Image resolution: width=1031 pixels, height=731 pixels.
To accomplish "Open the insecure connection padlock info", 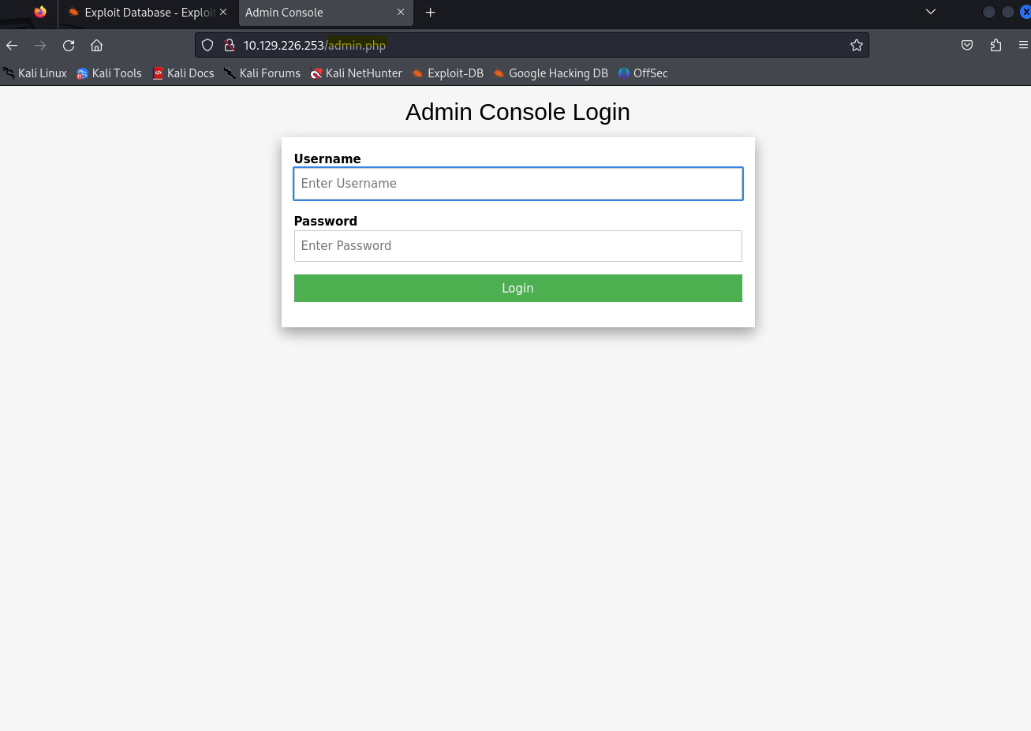I will pyautogui.click(x=229, y=45).
